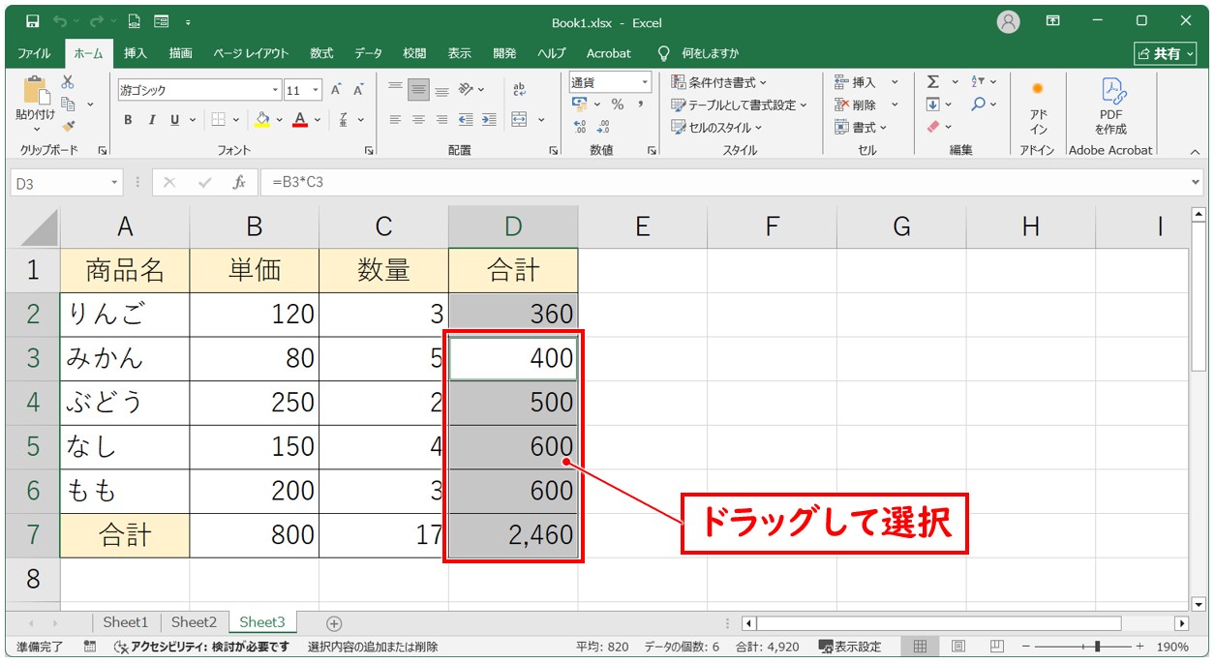Open 条件付き書式 conditional formatting

(x=719, y=82)
